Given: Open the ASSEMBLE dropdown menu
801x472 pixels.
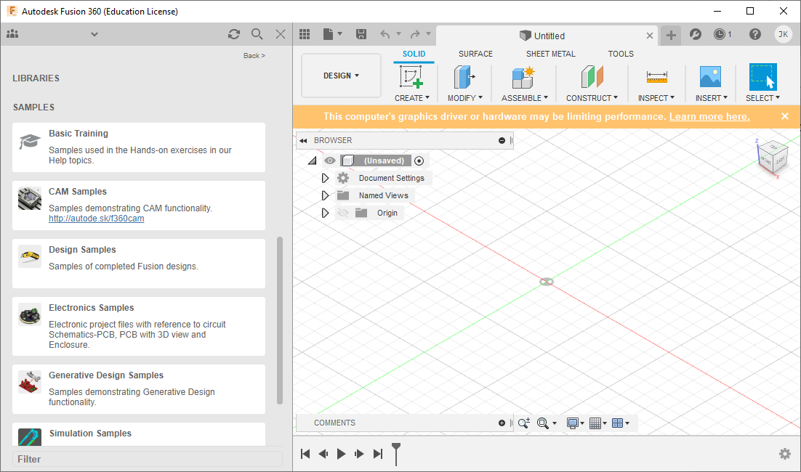Looking at the screenshot, I should click(x=525, y=98).
